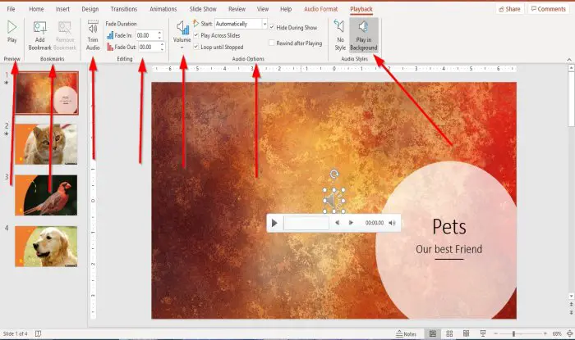Select the No Style audio style
The image size is (575, 340).
tap(340, 35)
